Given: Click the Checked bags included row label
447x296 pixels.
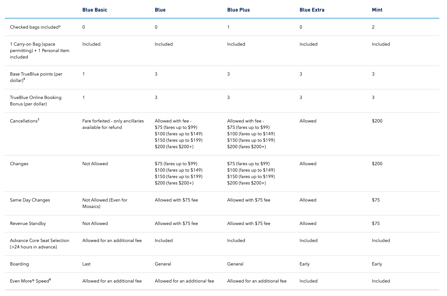Looking at the screenshot, I should point(35,27).
